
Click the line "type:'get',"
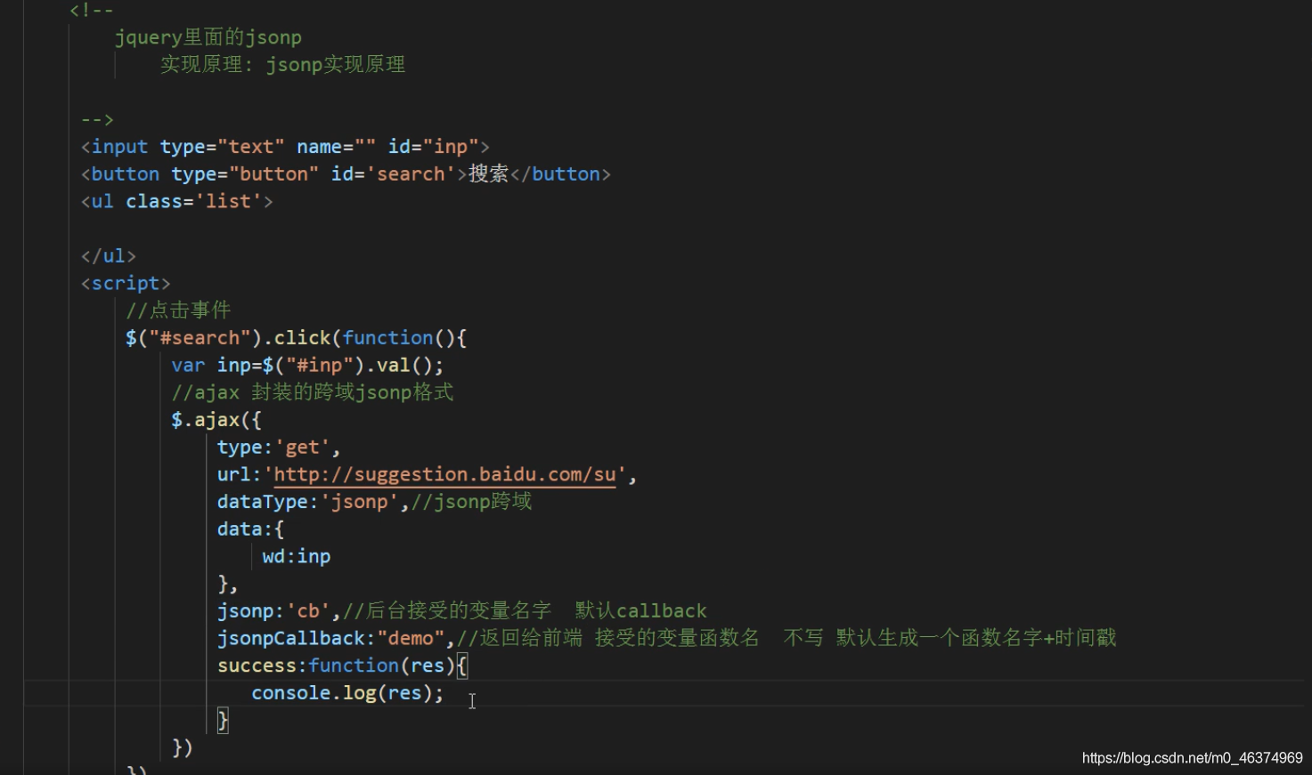coord(279,447)
